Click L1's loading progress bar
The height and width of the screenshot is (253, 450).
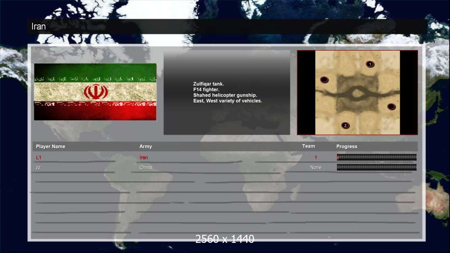(x=377, y=157)
